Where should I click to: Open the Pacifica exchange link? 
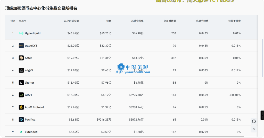(x=30, y=120)
